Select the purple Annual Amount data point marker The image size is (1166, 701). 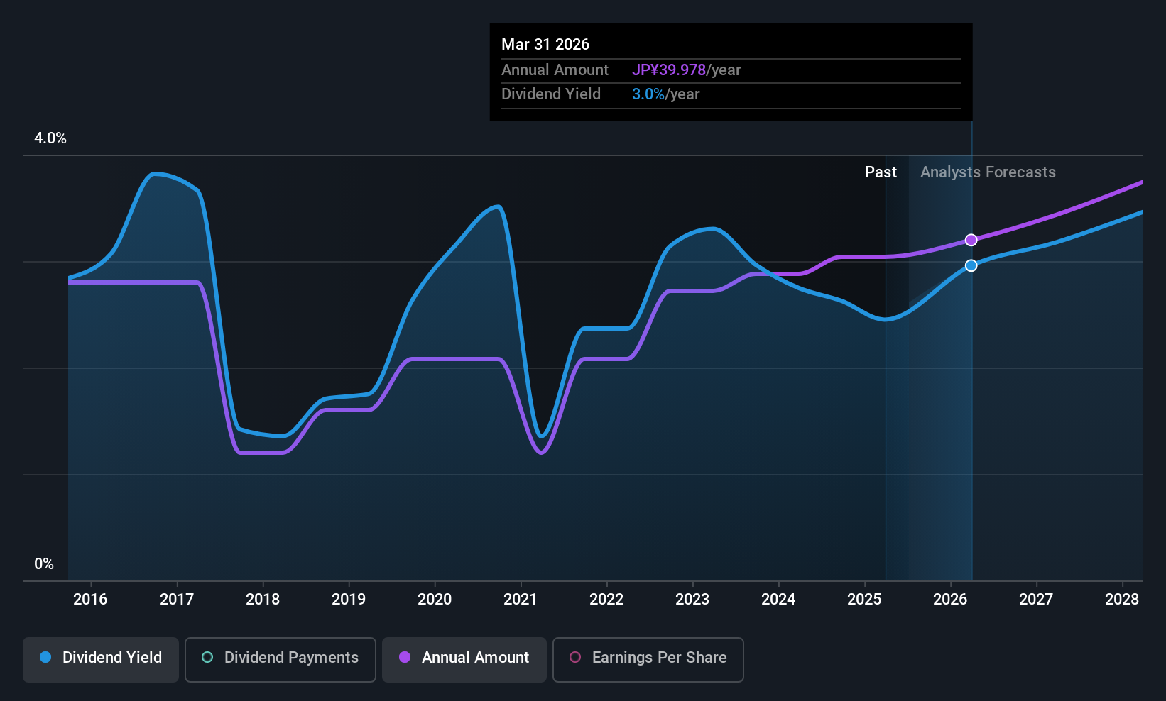[x=971, y=240]
